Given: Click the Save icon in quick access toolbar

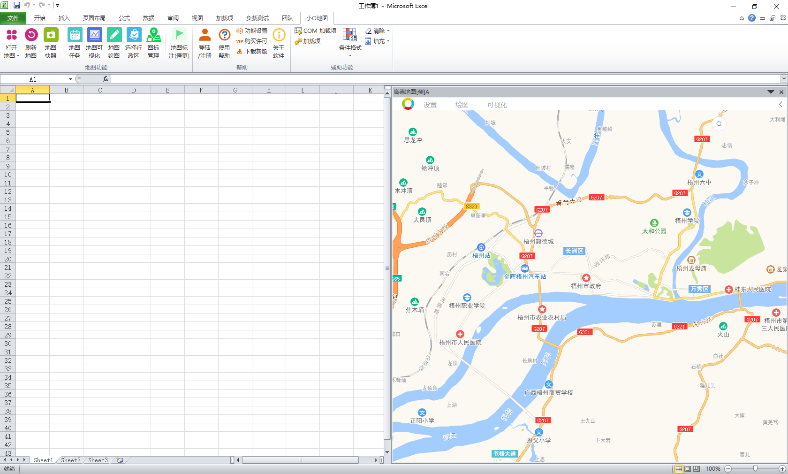Looking at the screenshot, I should point(17,5).
